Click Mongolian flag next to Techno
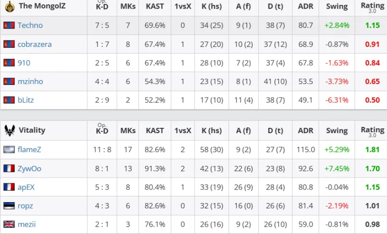The height and width of the screenshot is (234, 387). [9, 25]
